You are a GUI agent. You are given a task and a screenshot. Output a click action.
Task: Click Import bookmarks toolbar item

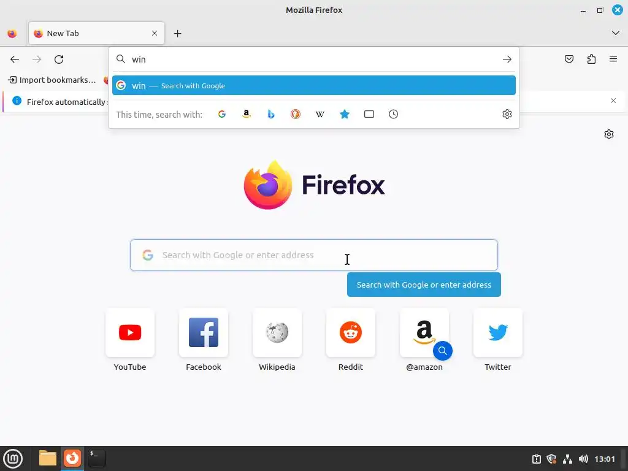click(52, 80)
